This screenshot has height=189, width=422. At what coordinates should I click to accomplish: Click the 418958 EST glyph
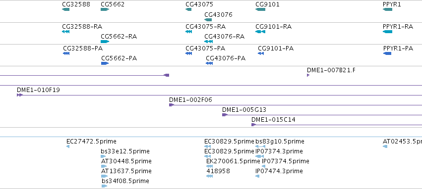click(209, 176)
